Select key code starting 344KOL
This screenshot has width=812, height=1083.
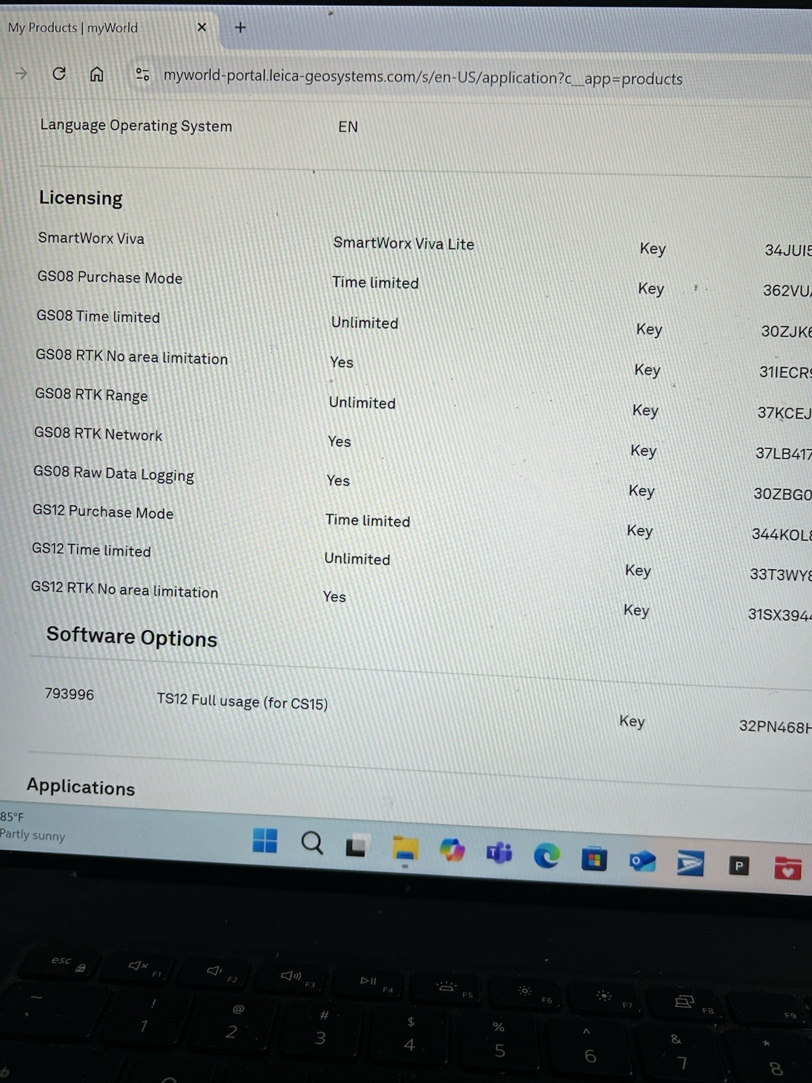point(781,535)
